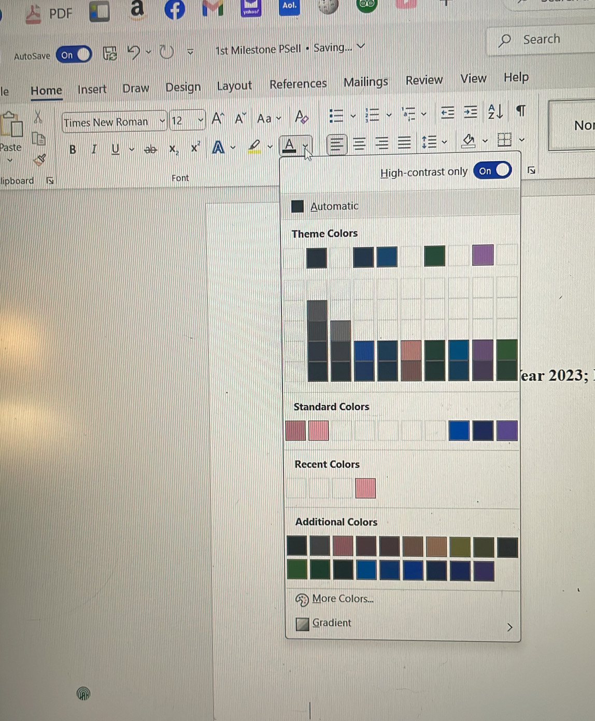The width and height of the screenshot is (595, 721).
Task: Click the Sort A to Z icon
Action: 494,111
